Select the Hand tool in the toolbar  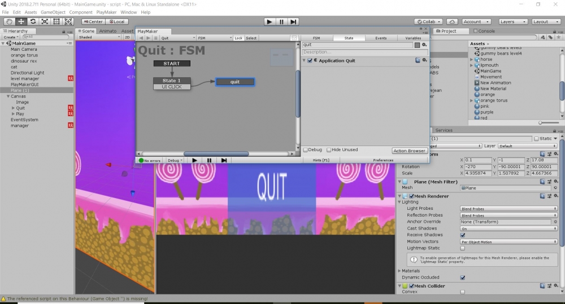click(10, 21)
